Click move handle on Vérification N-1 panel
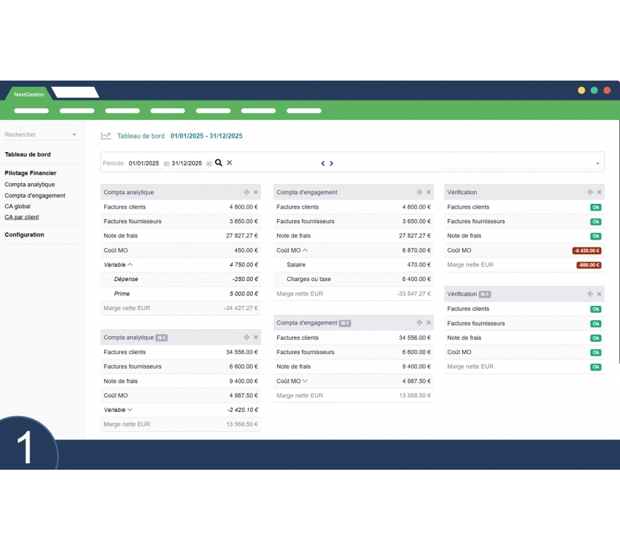The width and height of the screenshot is (620, 551). click(x=590, y=294)
